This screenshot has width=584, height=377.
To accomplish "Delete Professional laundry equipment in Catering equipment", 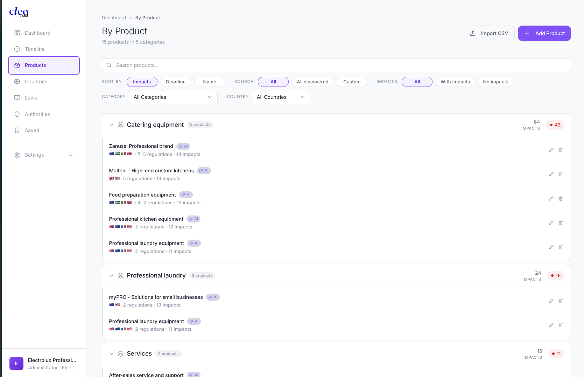I will (x=561, y=247).
